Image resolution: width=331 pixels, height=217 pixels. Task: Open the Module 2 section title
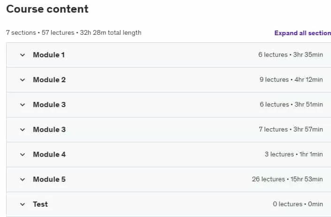(x=49, y=80)
